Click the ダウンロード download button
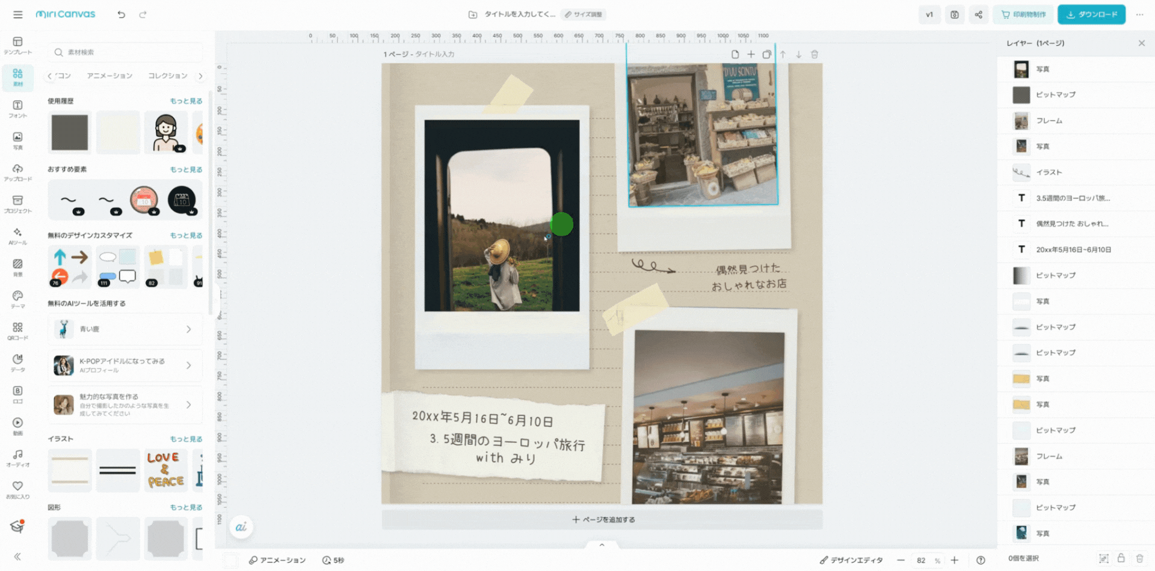 pos(1091,14)
